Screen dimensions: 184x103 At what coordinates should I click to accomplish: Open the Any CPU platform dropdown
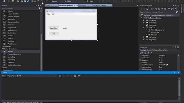(75, 1)
